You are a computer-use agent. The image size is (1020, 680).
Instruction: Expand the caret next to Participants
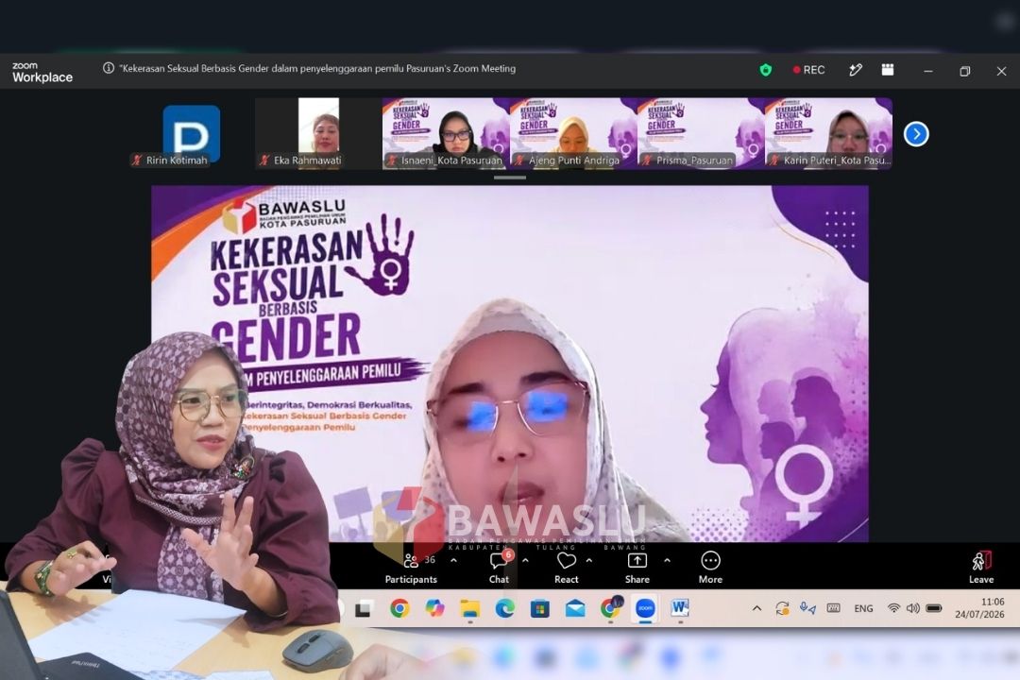tap(453, 560)
